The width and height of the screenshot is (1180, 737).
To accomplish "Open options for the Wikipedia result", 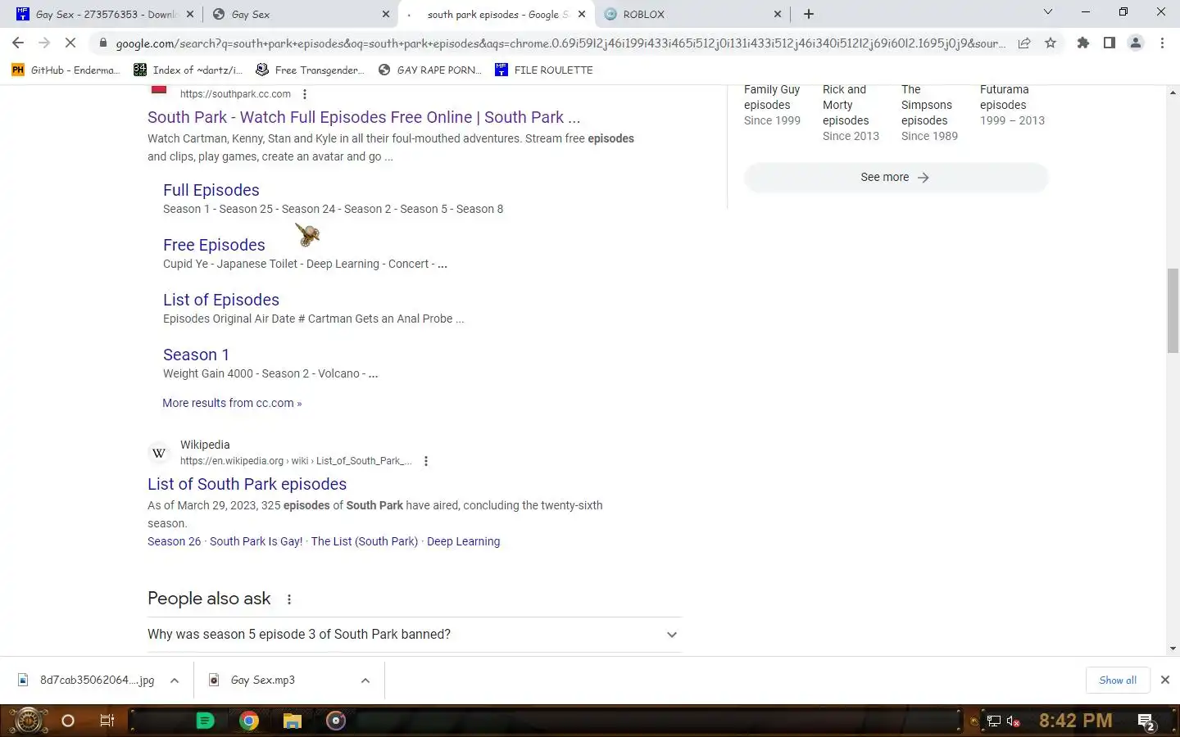I will [425, 461].
